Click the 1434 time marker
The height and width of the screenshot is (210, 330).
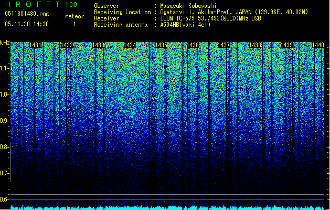click(130, 45)
